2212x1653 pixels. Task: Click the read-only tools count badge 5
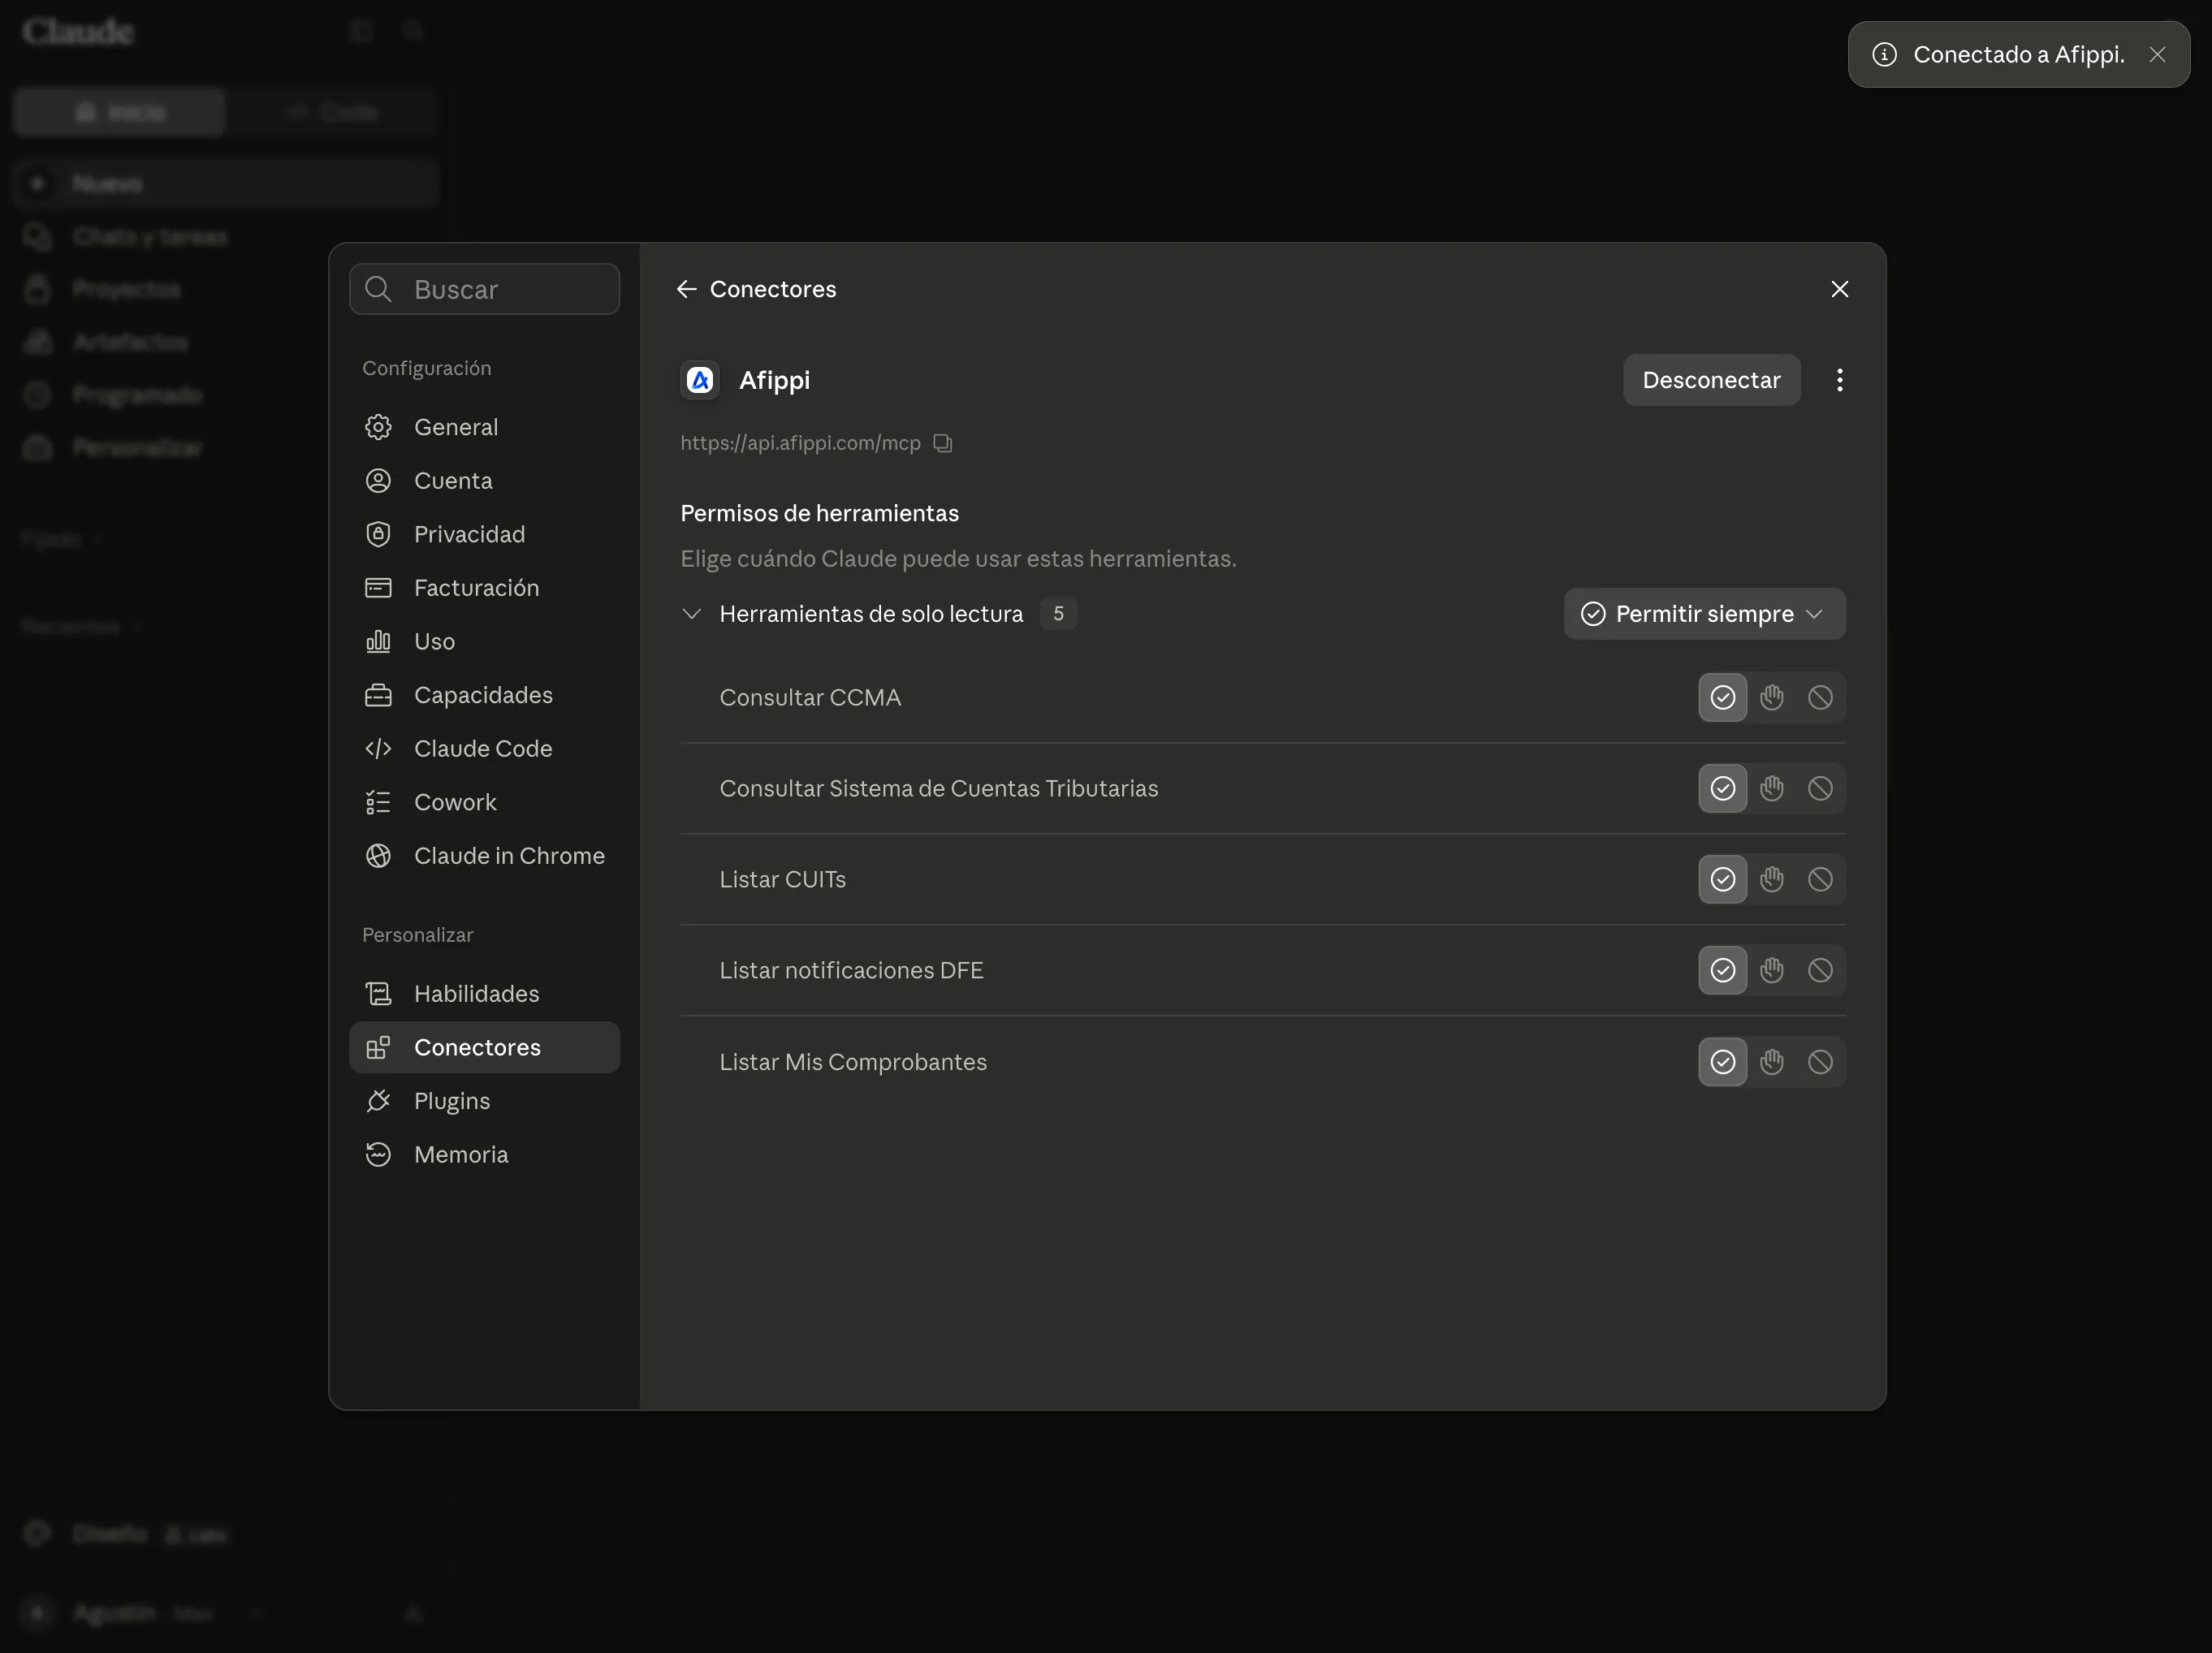pos(1058,614)
